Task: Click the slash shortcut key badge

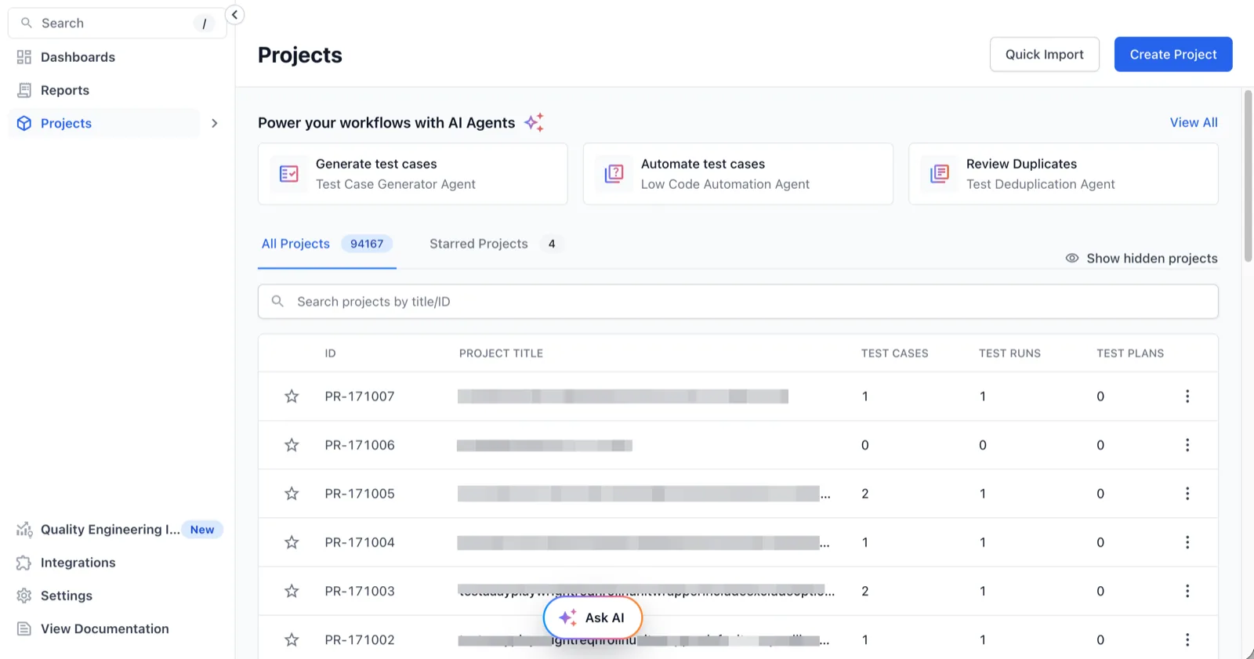Action: (x=204, y=24)
